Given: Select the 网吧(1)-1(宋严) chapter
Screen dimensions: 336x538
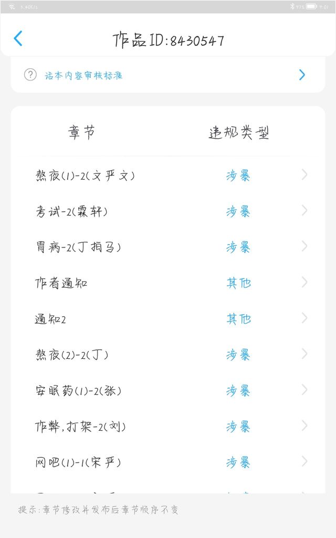Looking at the screenshot, I should 78,462.
